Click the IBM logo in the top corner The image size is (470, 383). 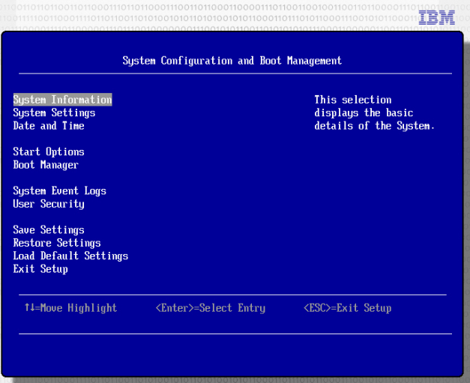tap(436, 17)
